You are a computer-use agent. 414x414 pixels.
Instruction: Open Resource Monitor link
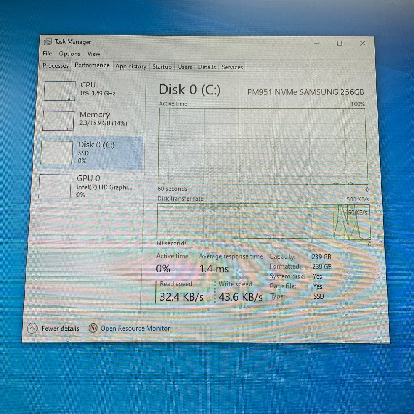click(x=135, y=328)
